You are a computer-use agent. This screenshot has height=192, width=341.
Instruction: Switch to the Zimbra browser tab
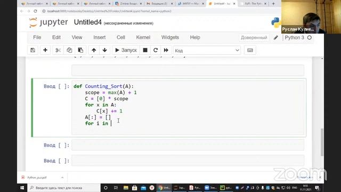(x=129, y=4)
